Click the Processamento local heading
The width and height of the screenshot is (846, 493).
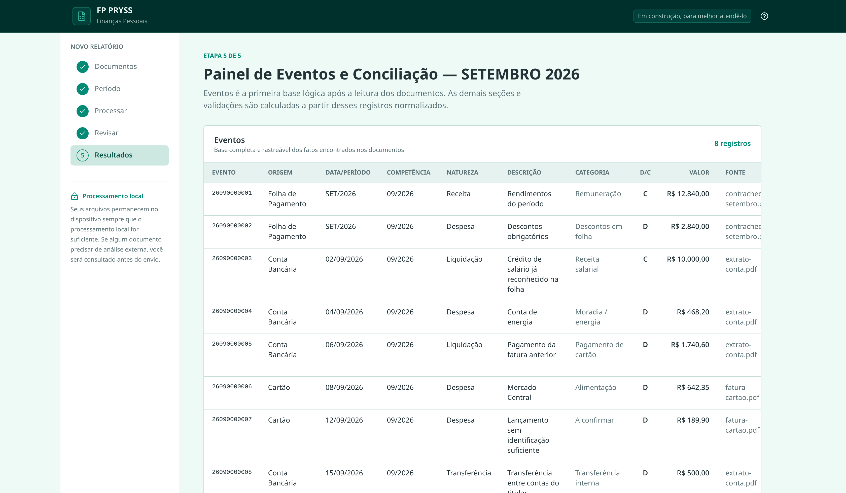113,196
